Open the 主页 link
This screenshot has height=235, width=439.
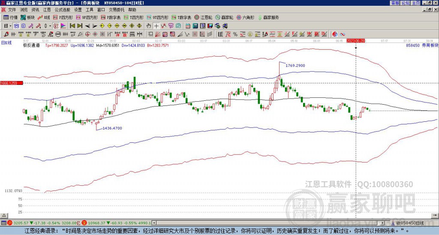coord(415,3)
